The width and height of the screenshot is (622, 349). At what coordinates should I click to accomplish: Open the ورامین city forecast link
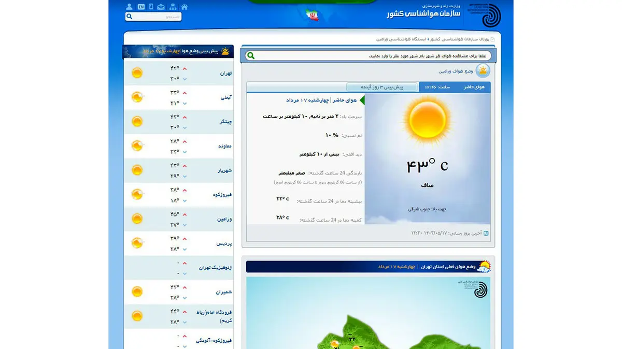point(224,219)
